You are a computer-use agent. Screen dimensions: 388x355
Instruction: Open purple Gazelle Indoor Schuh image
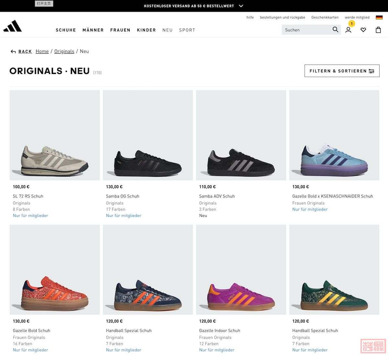point(241,270)
